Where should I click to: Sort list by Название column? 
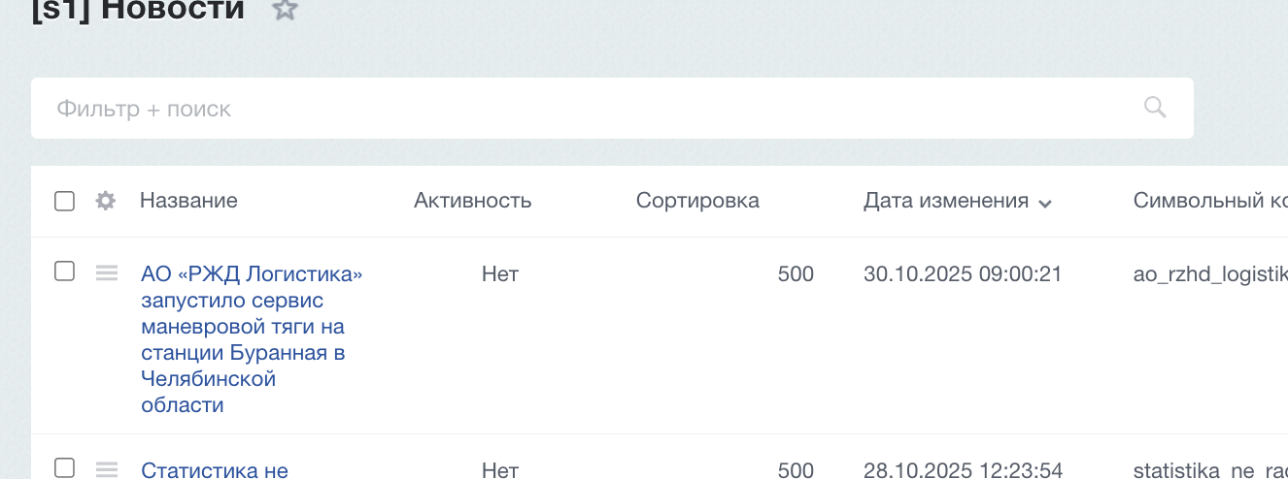(x=188, y=201)
